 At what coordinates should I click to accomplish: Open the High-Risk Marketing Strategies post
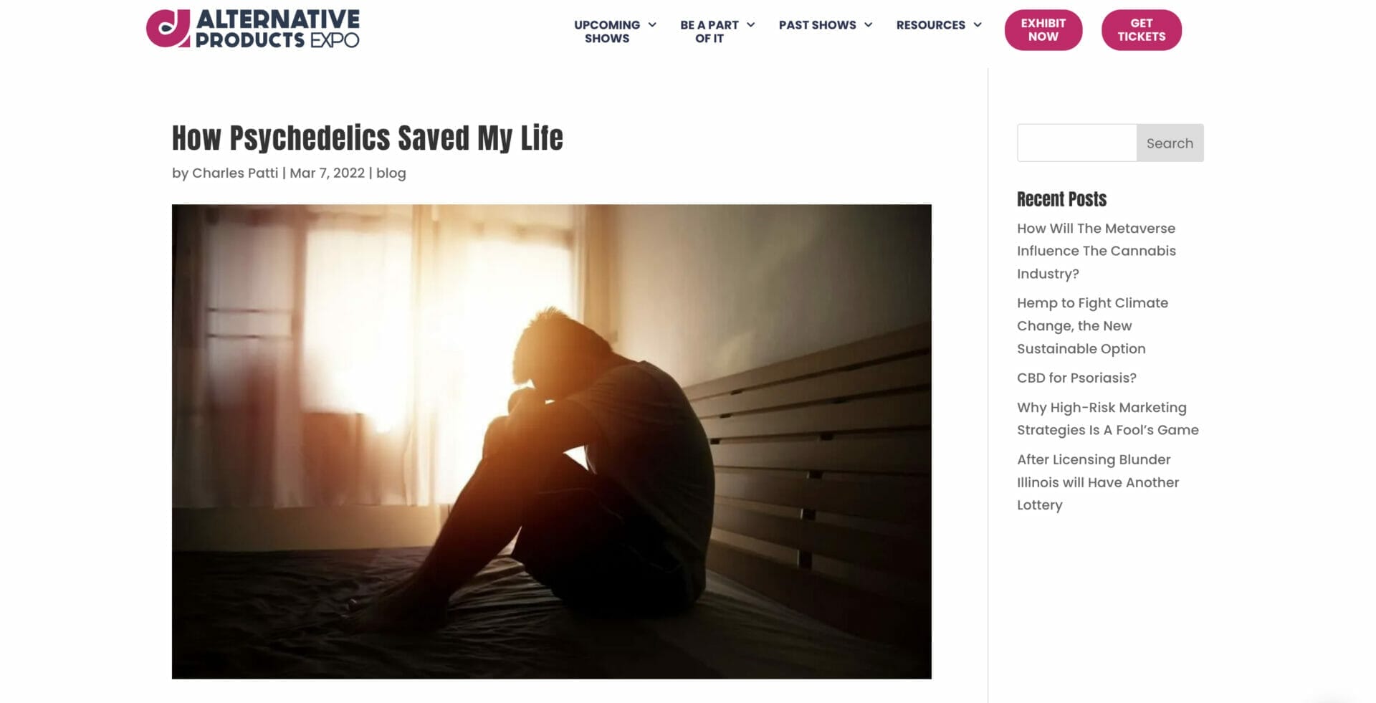(1108, 419)
